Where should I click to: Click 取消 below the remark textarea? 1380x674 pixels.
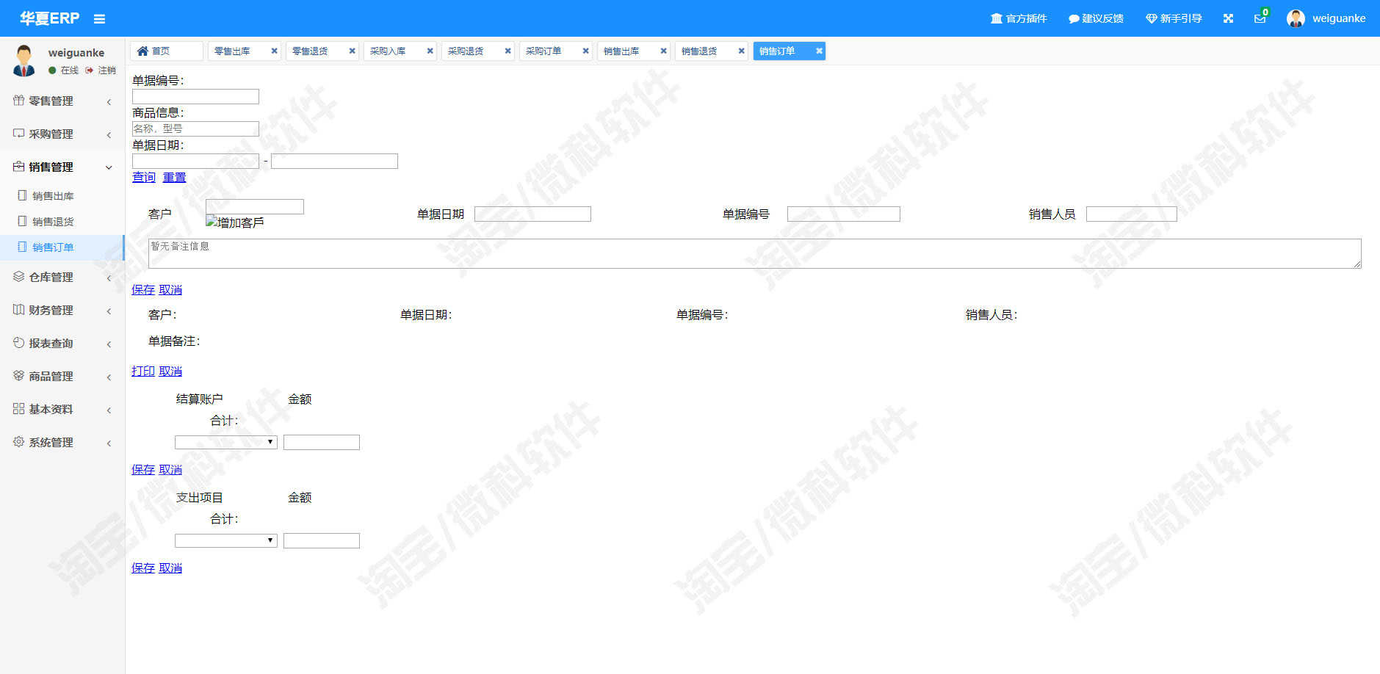(x=170, y=290)
